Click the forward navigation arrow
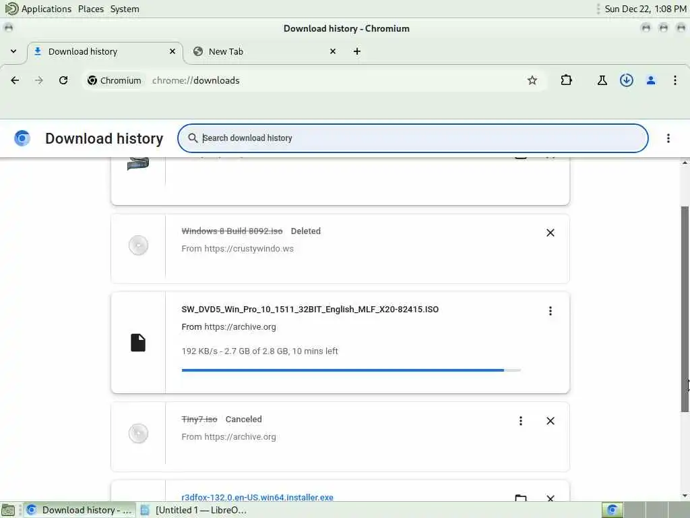690x518 pixels. tap(39, 80)
